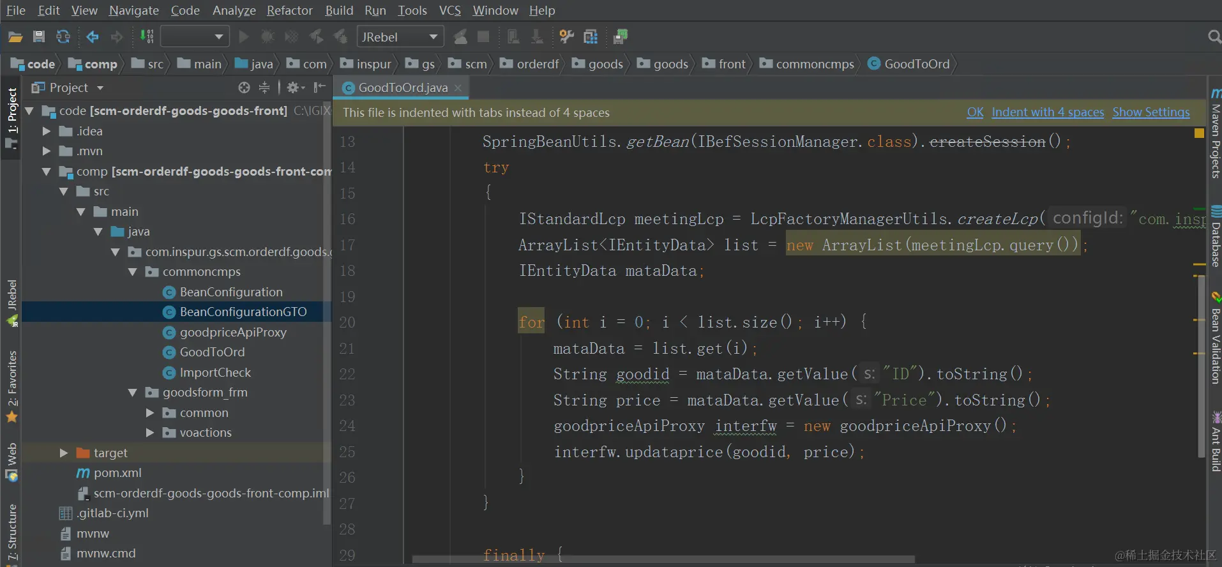Click the Run with Coverage icon
Image resolution: width=1222 pixels, height=567 pixels.
coord(291,37)
